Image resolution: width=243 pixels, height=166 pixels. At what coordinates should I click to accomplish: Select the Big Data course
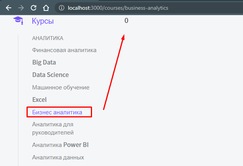[x=44, y=62]
